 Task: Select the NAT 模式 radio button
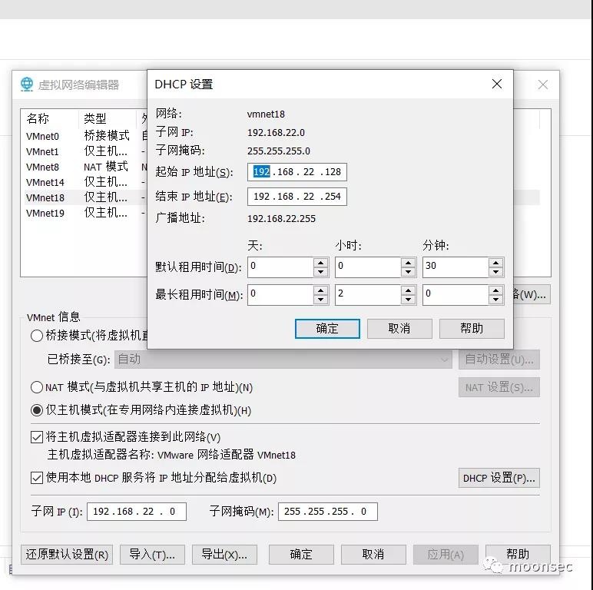coord(37,387)
